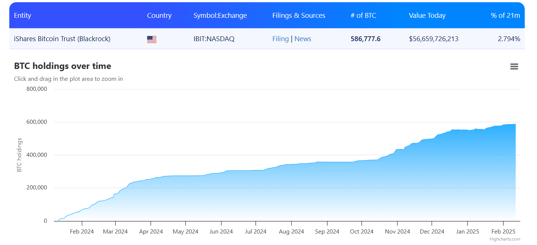Click the Nov 2024 x-axis label
This screenshot has width=537, height=245.
pyautogui.click(x=397, y=232)
